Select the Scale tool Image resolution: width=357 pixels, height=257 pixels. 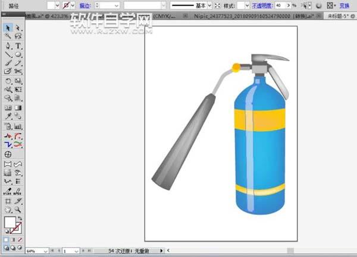tap(18, 81)
